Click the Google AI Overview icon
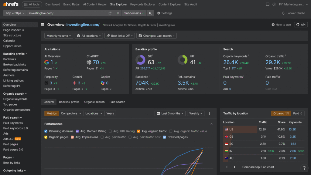 tap(46, 62)
